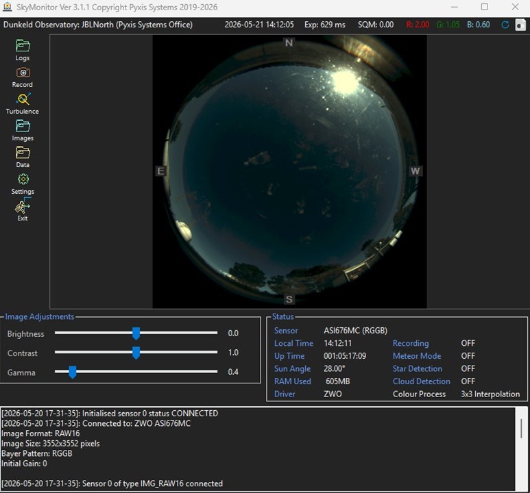
Task: Click the blue refresh icon in header
Action: coord(505,25)
